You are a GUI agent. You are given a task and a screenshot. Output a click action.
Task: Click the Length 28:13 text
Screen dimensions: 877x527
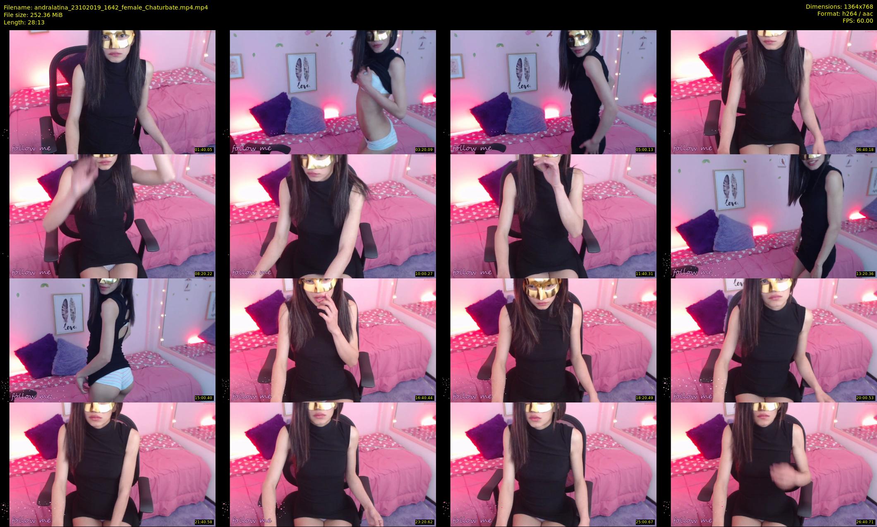pos(24,22)
